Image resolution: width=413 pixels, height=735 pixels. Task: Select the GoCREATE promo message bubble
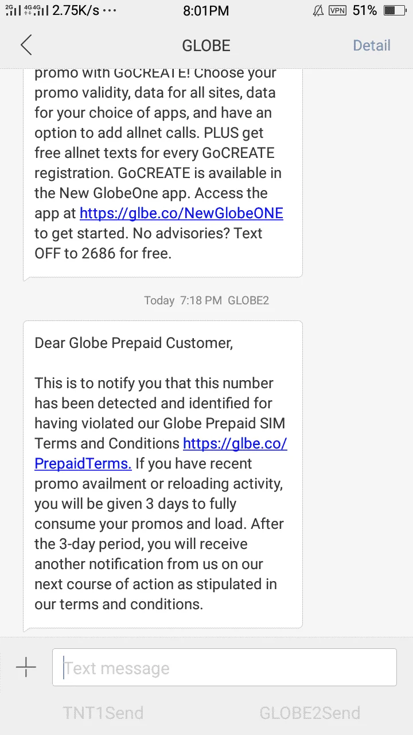[163, 173]
